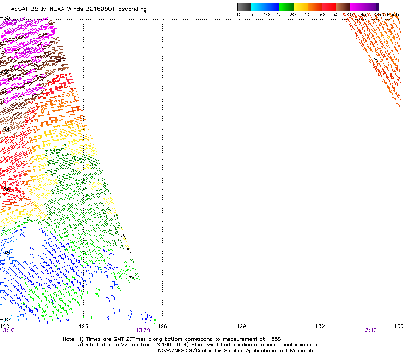Click the '120' longitude axis label

click(x=4, y=326)
